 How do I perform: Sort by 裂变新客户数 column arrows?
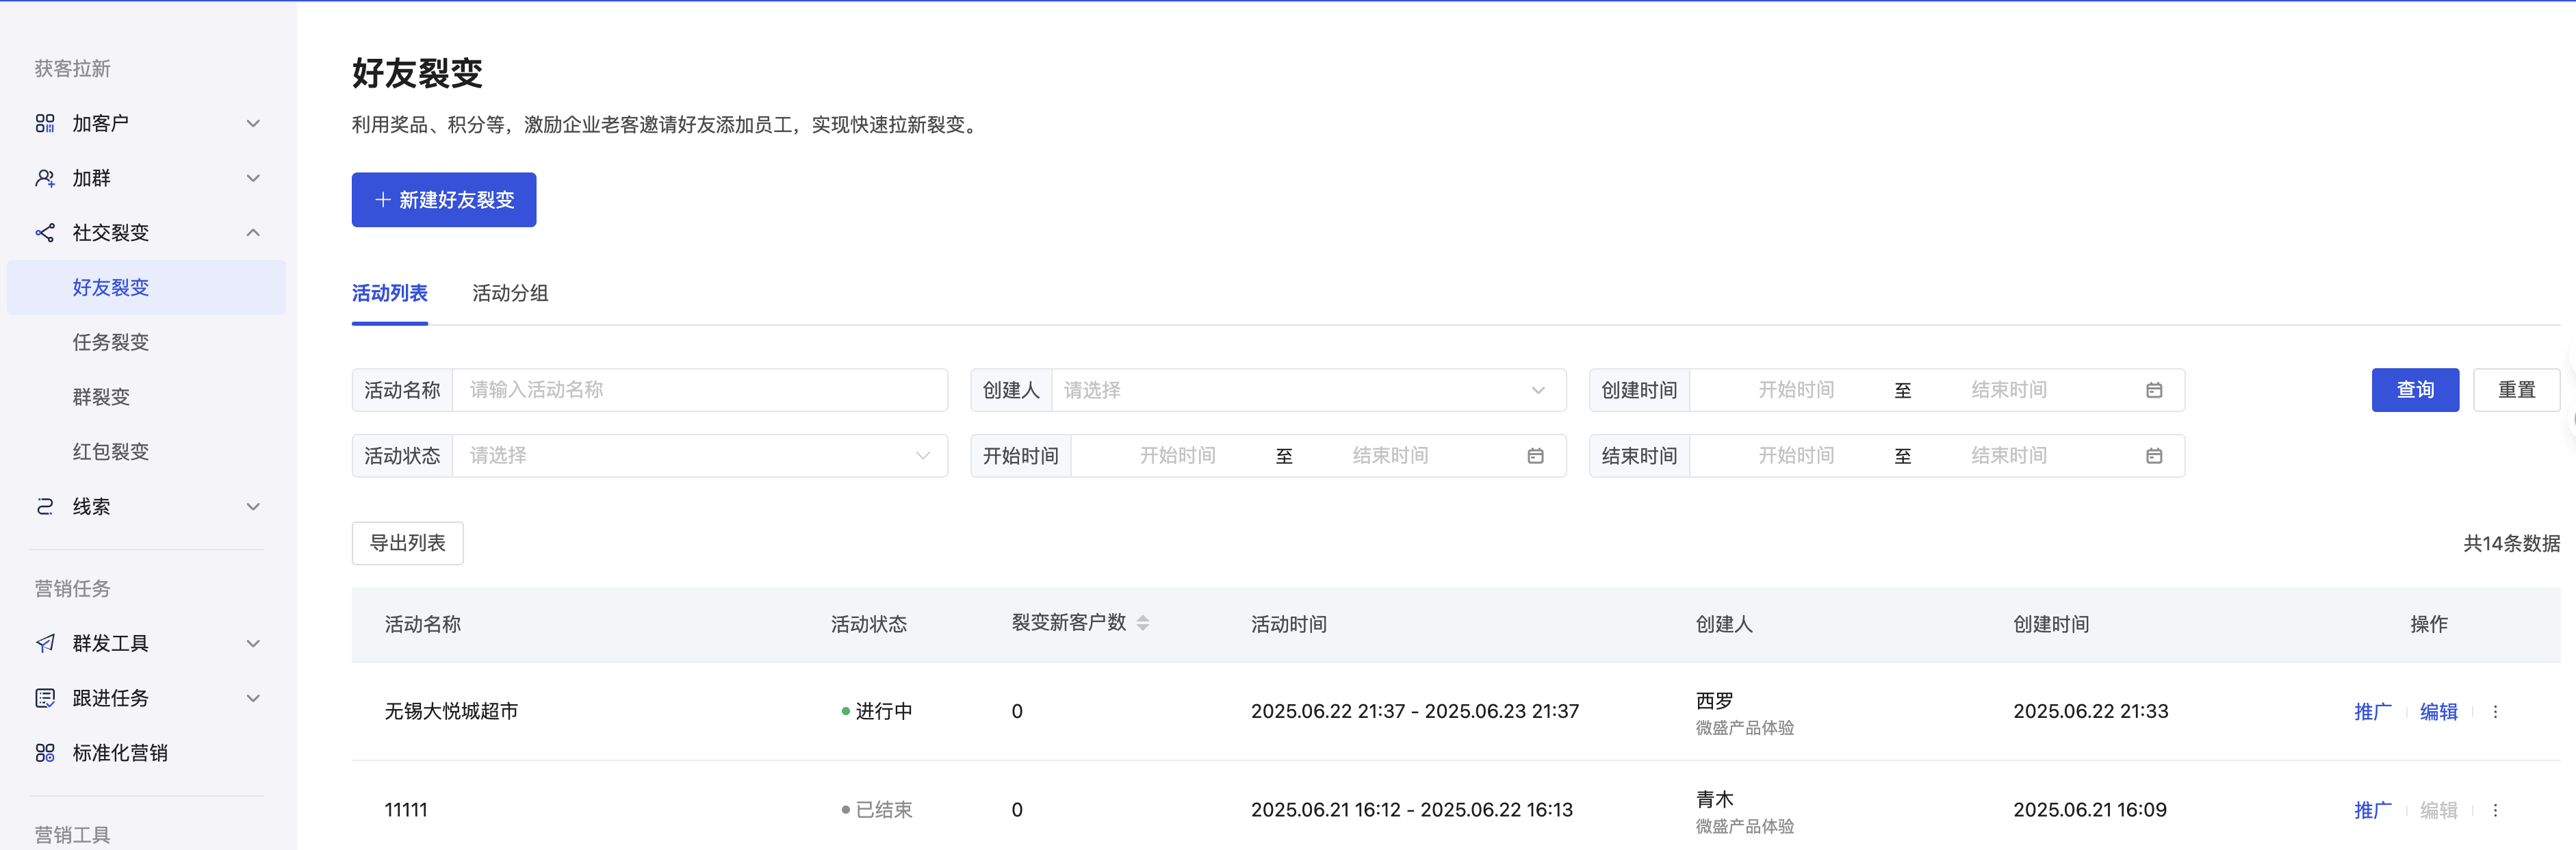point(1143,623)
